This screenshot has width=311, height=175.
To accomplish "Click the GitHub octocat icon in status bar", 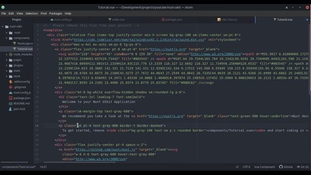I will pos(281,167).
